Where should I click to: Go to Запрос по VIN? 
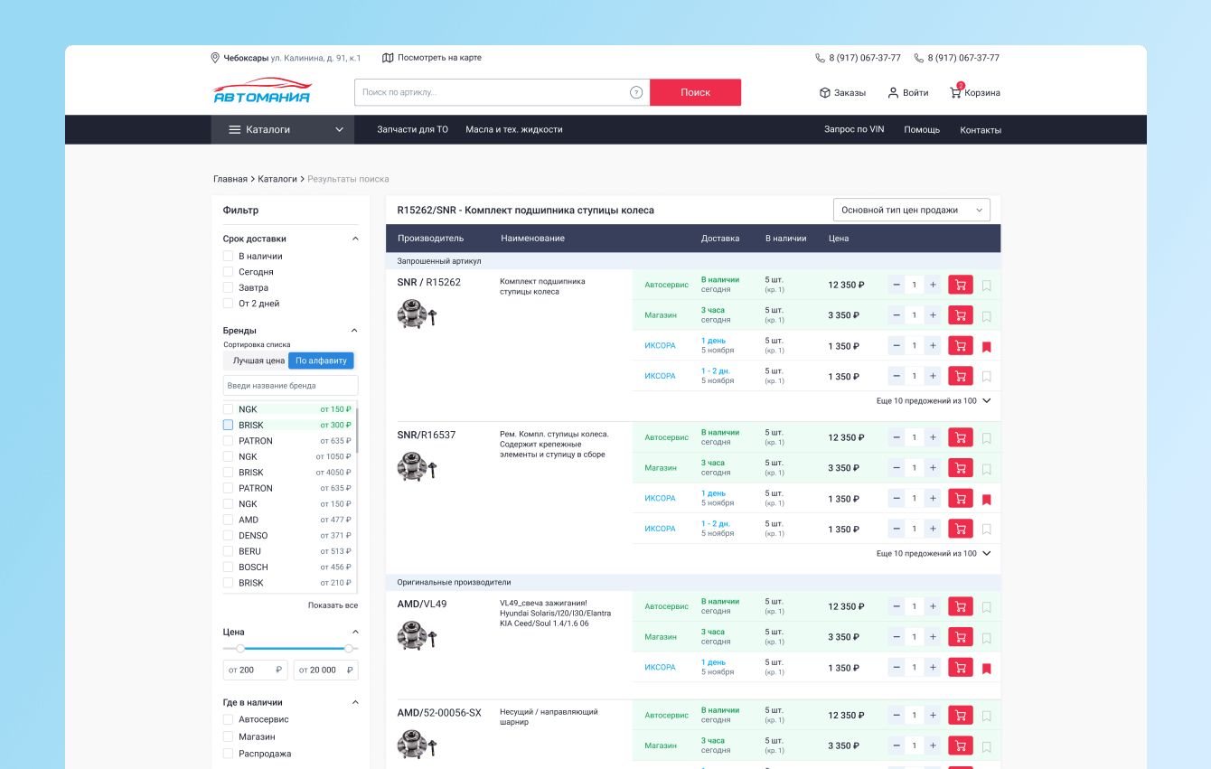pos(854,129)
